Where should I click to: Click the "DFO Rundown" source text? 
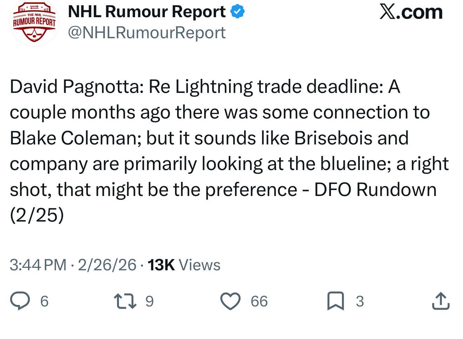(x=375, y=190)
